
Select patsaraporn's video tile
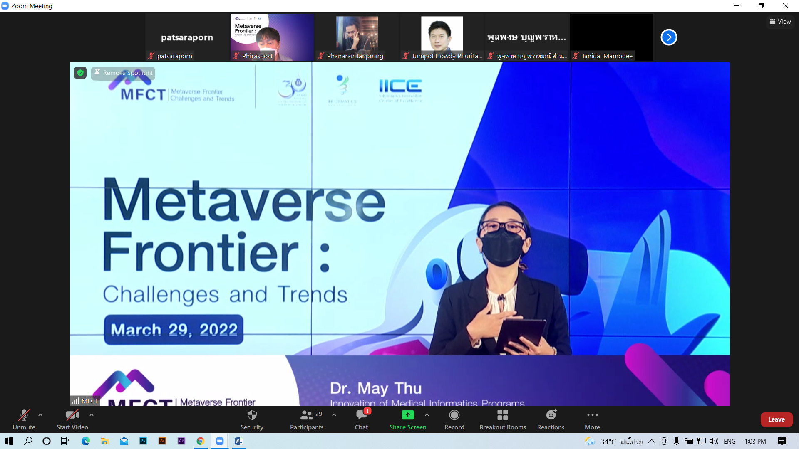point(187,37)
